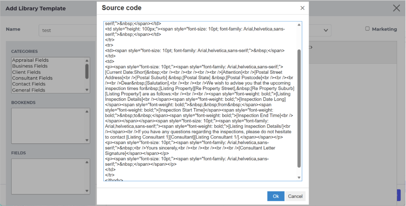
Task: Click the Categories list scrollbar thumb
Action: (x=87, y=71)
